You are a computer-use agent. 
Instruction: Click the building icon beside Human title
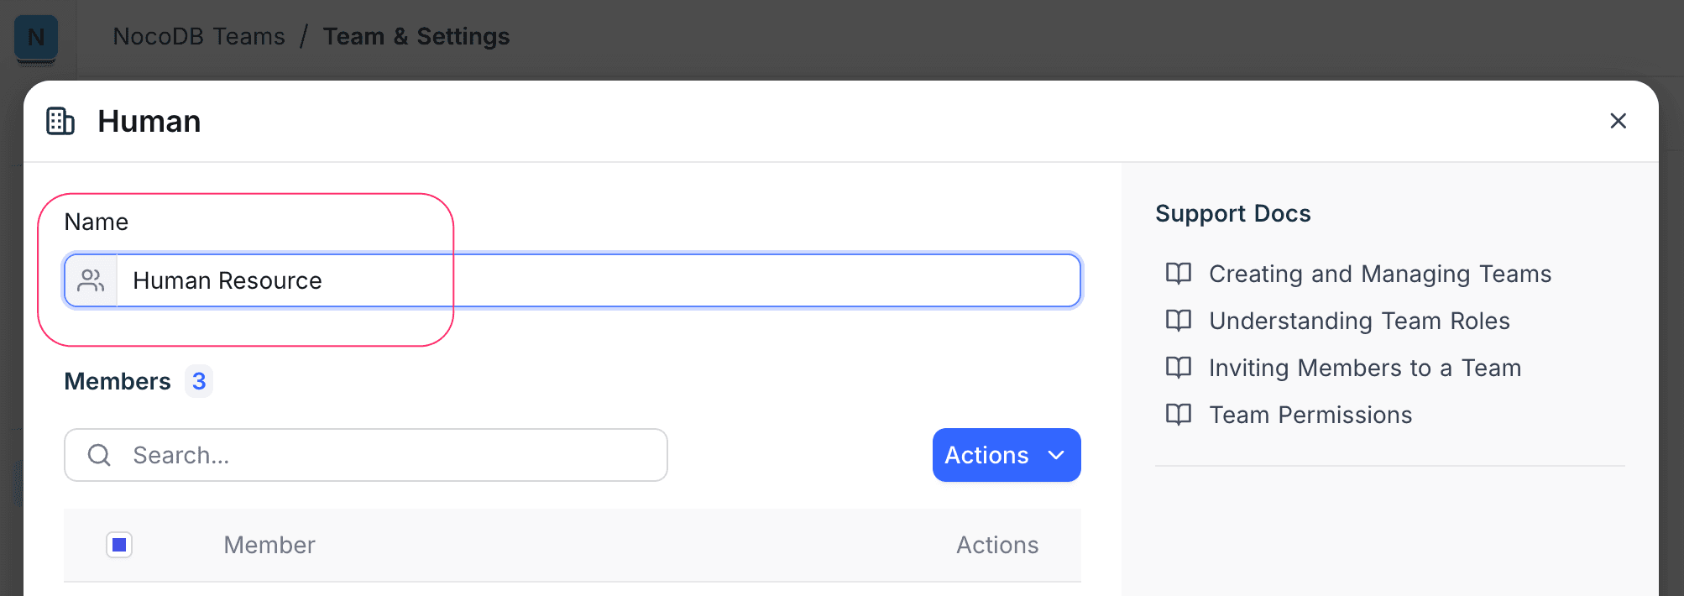tap(60, 121)
